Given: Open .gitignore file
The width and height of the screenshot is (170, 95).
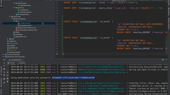Looking at the screenshot, I should (x=12, y=41).
